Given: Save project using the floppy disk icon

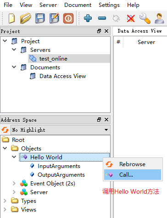Looking at the screenshot, I should pos(40,18).
